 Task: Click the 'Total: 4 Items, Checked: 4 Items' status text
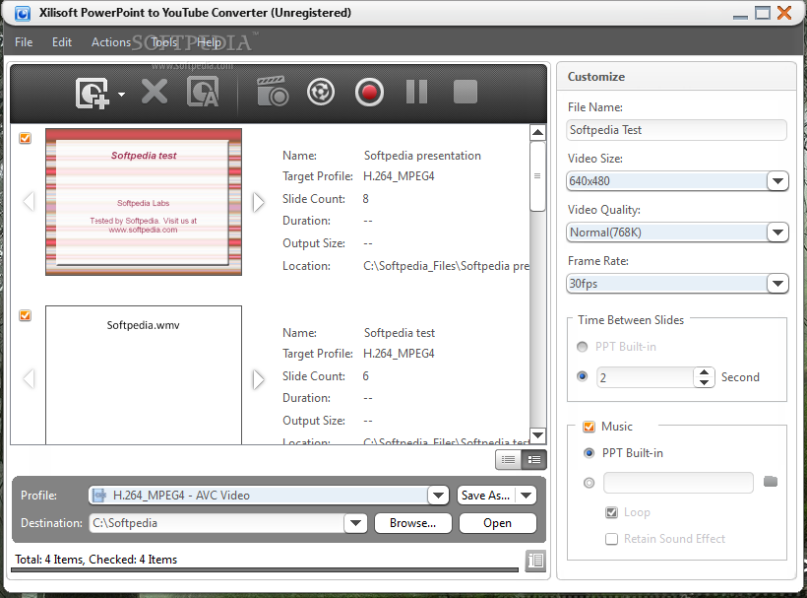[x=96, y=560]
